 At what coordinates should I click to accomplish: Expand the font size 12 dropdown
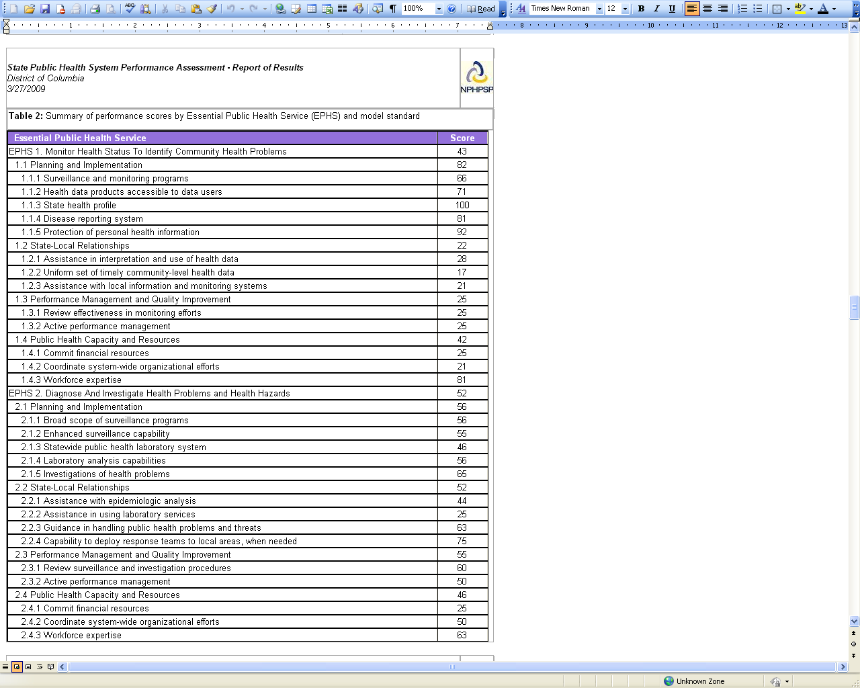626,9
